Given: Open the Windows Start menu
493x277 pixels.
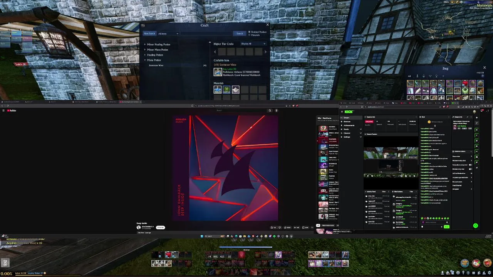Looking at the screenshot, I should tap(202, 236).
